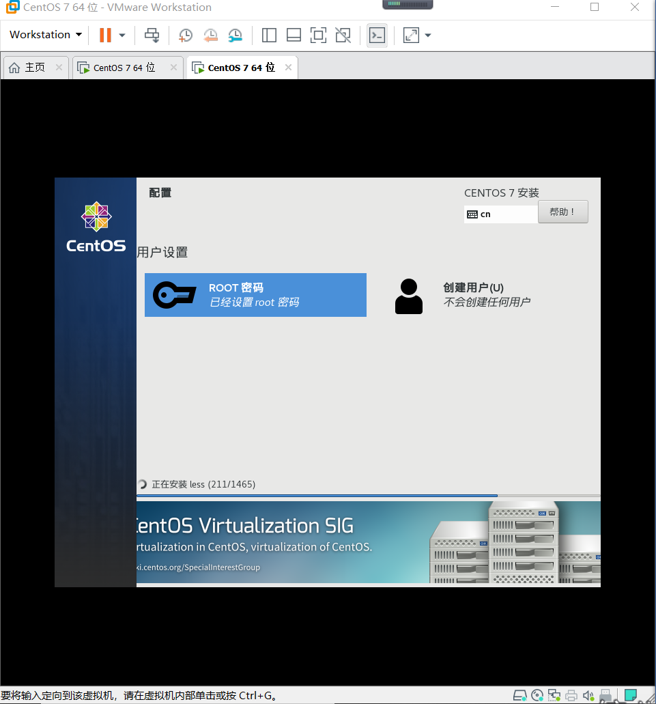The width and height of the screenshot is (656, 704).
Task: Toggle the thumbnail bar view
Action: [294, 35]
